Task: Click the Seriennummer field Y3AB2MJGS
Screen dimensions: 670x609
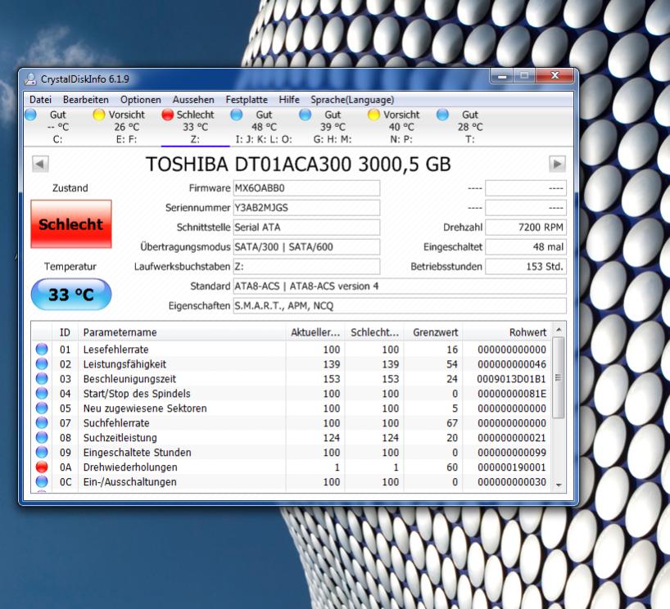Action: click(306, 208)
